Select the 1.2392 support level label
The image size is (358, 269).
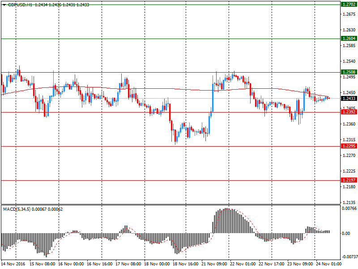[x=349, y=112]
